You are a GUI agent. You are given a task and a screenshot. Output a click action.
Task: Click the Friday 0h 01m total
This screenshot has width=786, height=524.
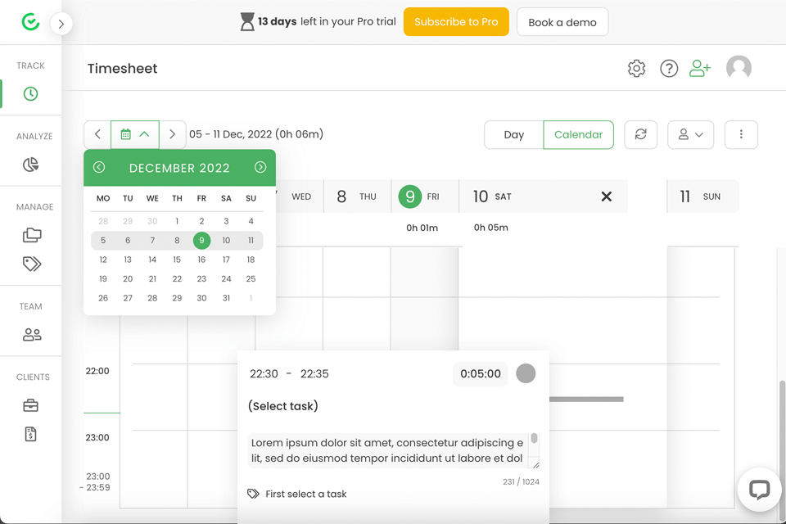(422, 228)
